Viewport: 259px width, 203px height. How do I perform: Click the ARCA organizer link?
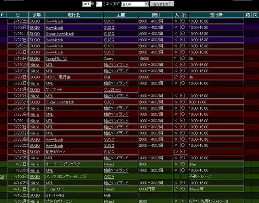(x=108, y=177)
